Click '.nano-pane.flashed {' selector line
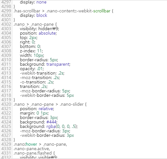Image resolution: width=167 pixels, height=159 pixels. pos(34,153)
